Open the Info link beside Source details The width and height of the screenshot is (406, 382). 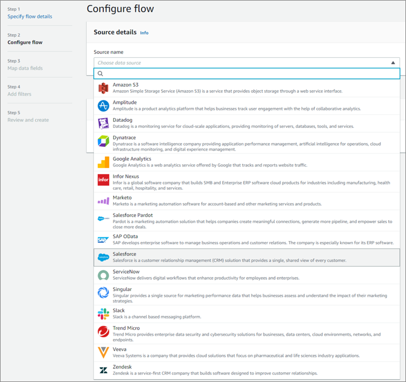(x=144, y=33)
